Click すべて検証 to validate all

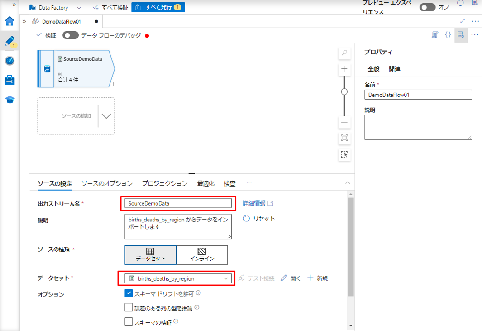[x=111, y=7]
